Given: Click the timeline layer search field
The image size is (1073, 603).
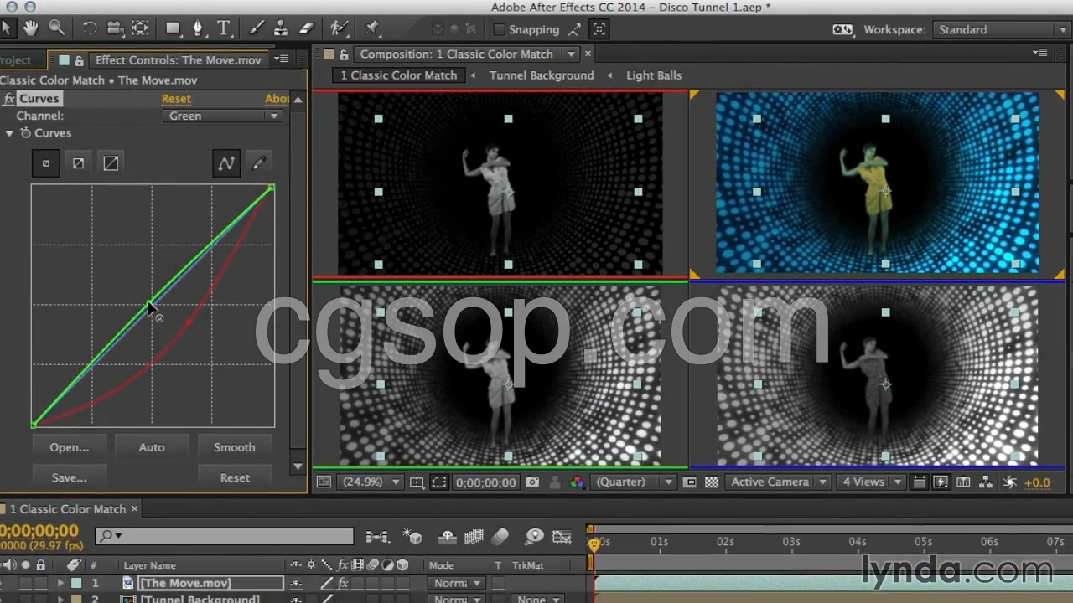Looking at the screenshot, I should click(226, 536).
